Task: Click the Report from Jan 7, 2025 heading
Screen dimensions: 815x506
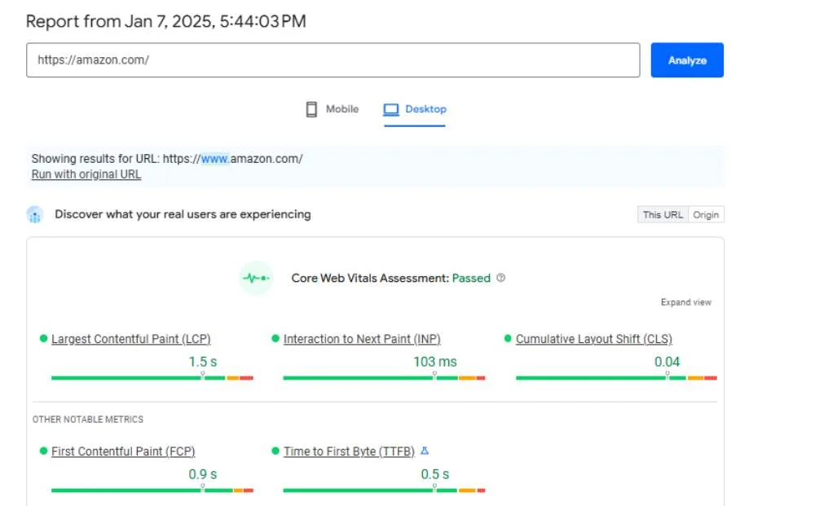Action: [x=165, y=21]
